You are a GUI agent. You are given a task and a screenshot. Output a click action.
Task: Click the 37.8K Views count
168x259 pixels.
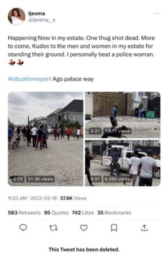[x=73, y=198]
